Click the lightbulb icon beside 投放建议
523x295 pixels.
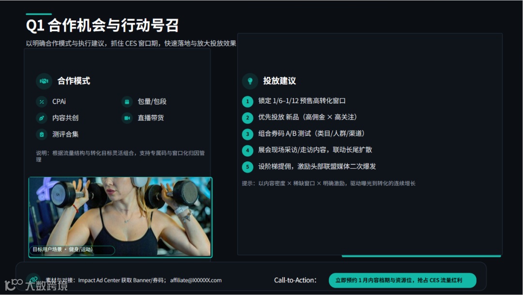(x=250, y=81)
